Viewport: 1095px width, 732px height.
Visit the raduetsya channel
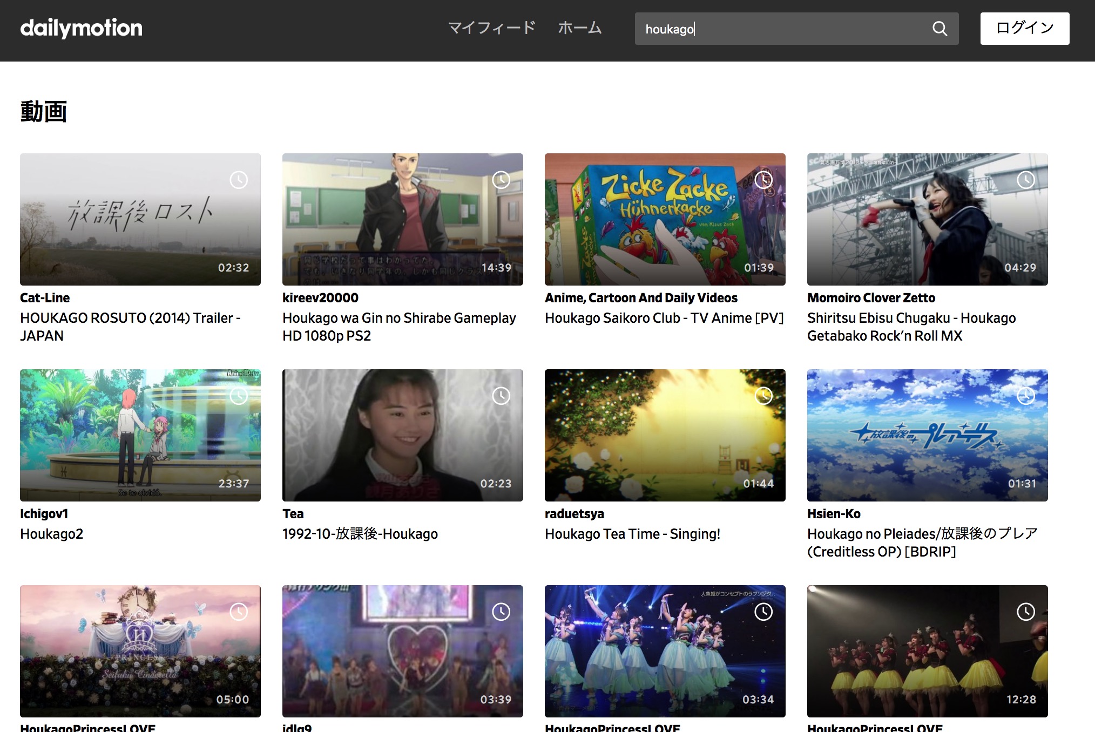574,514
